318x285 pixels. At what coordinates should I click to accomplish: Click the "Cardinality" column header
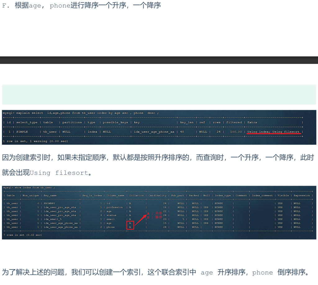[x=157, y=196]
